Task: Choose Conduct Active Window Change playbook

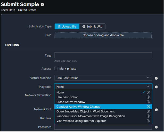Action: point(103,107)
